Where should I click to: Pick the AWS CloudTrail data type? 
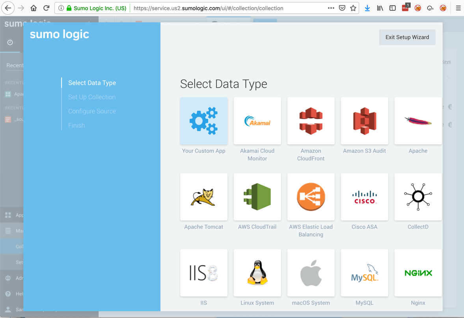257,197
